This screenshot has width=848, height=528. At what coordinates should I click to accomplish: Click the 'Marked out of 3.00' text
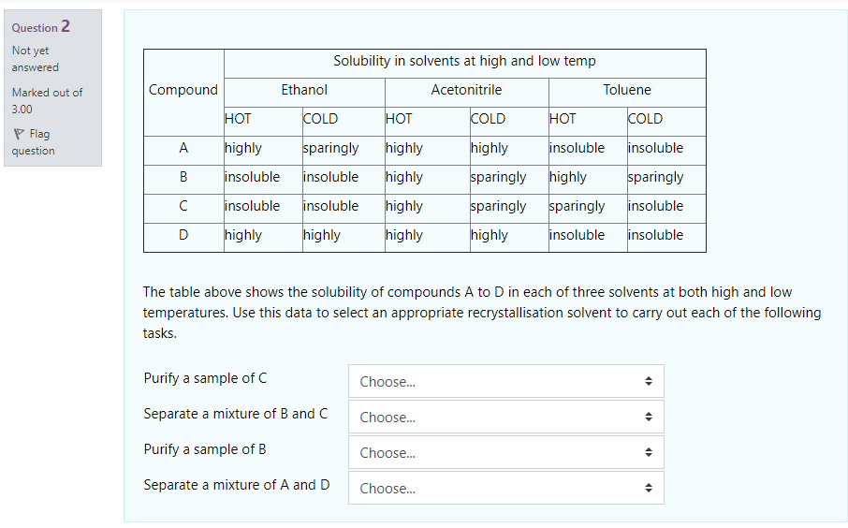click(47, 100)
